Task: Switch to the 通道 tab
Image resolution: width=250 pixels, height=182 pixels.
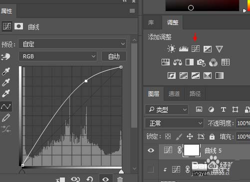Action: [x=174, y=94]
